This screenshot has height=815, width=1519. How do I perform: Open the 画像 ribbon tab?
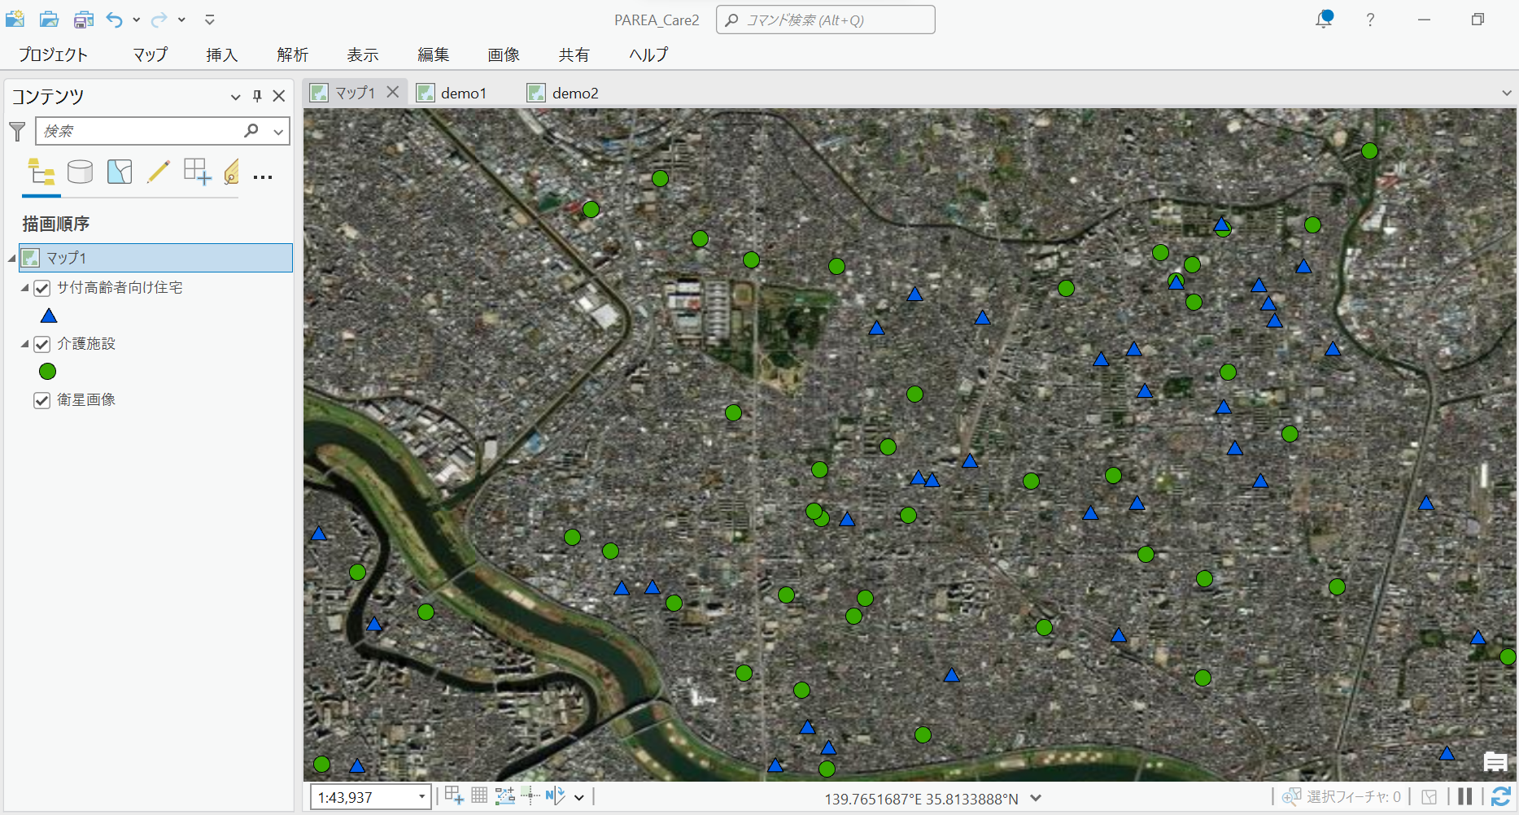pos(504,54)
